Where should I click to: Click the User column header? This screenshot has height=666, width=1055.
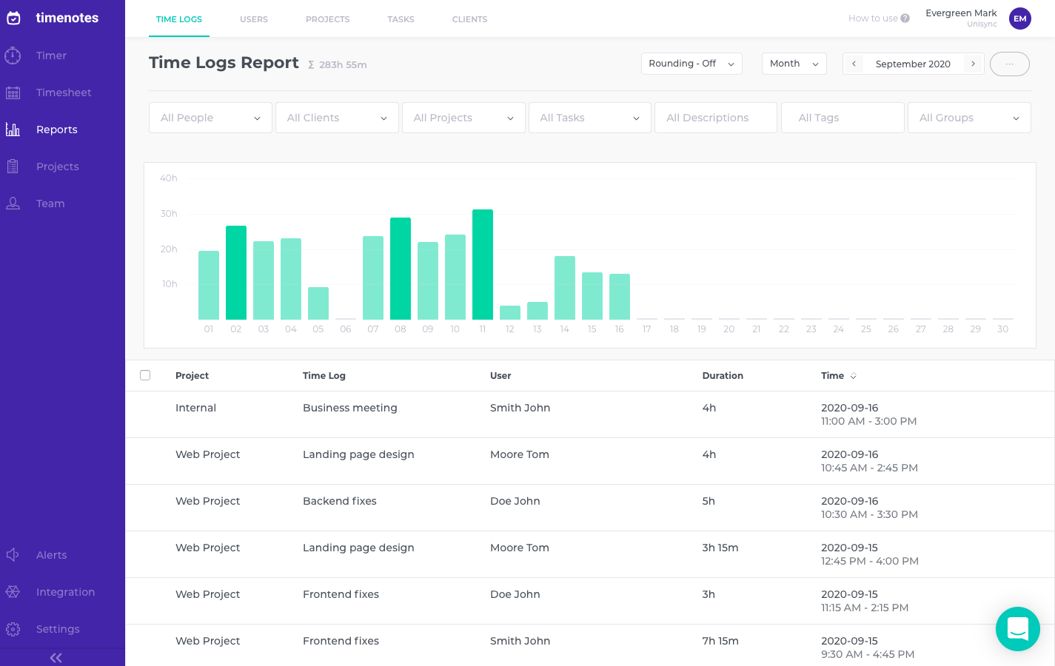click(500, 376)
